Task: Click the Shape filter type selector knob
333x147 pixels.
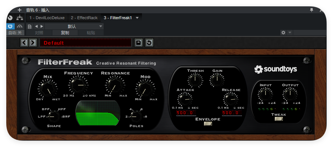Action: (x=53, y=116)
